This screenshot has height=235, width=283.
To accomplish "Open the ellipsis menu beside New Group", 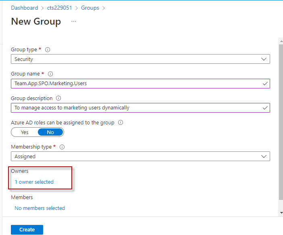I will (73, 21).
